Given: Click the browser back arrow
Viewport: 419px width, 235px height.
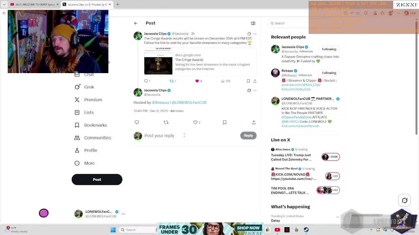Looking at the screenshot, I should point(4,13).
